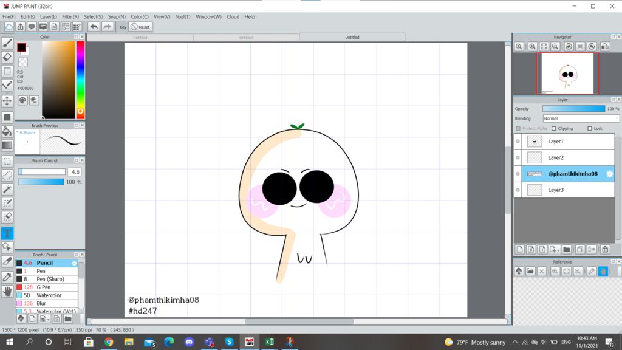Image resolution: width=622 pixels, height=350 pixels.
Task: Click the brush opacity slider at 100 %
Action: pos(41,182)
